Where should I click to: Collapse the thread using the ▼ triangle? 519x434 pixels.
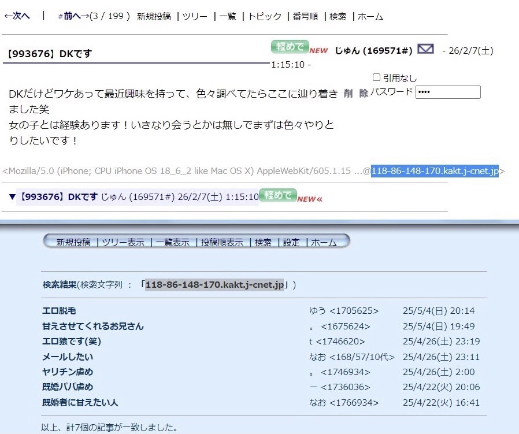12,197
